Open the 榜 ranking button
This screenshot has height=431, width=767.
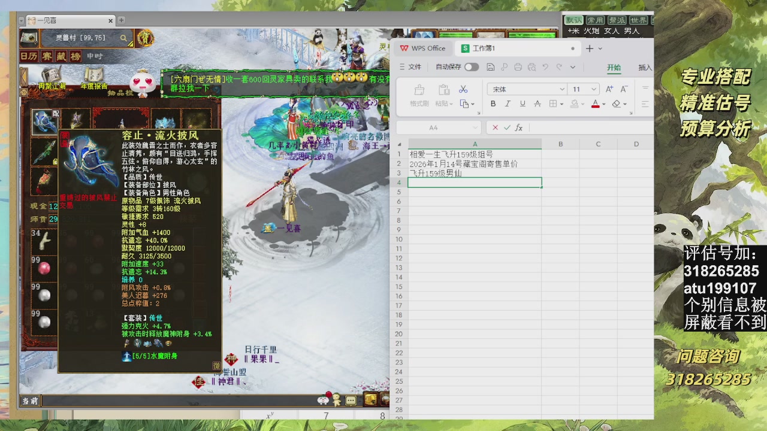click(76, 56)
